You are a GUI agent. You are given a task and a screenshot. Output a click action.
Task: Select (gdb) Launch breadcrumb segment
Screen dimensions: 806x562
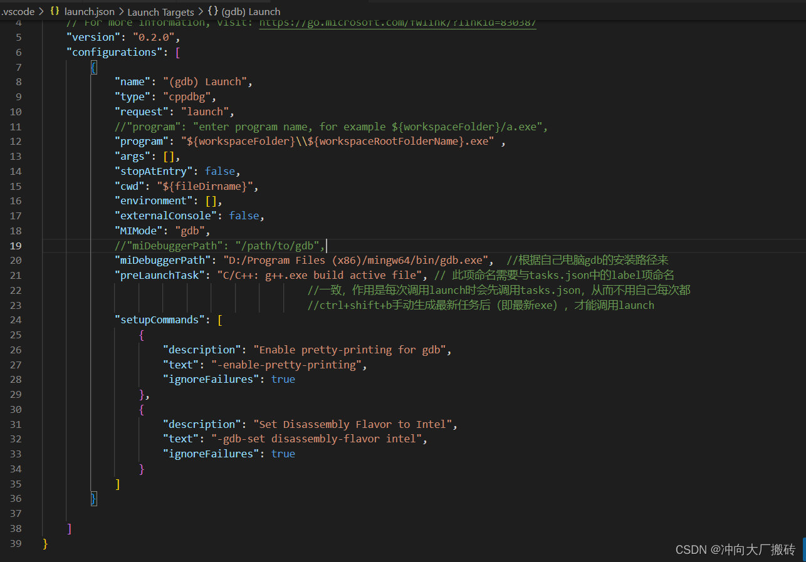(x=251, y=11)
